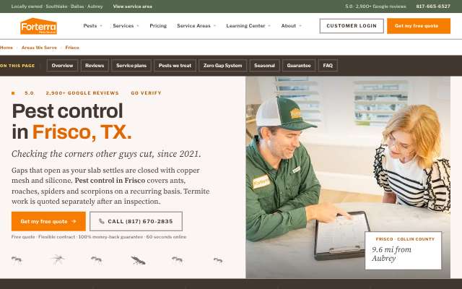Jump to the Overview section
462x289 pixels.
62,66
